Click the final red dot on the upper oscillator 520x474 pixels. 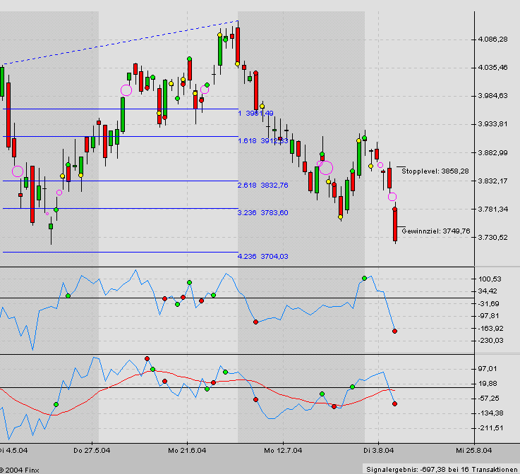394,331
